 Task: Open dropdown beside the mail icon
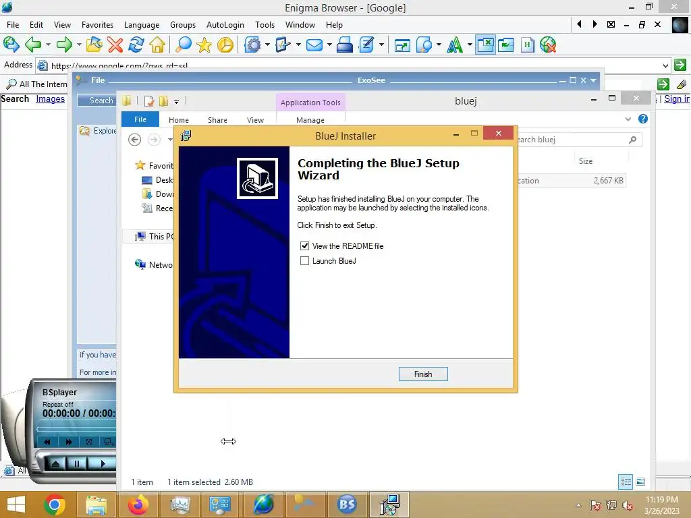[329, 45]
